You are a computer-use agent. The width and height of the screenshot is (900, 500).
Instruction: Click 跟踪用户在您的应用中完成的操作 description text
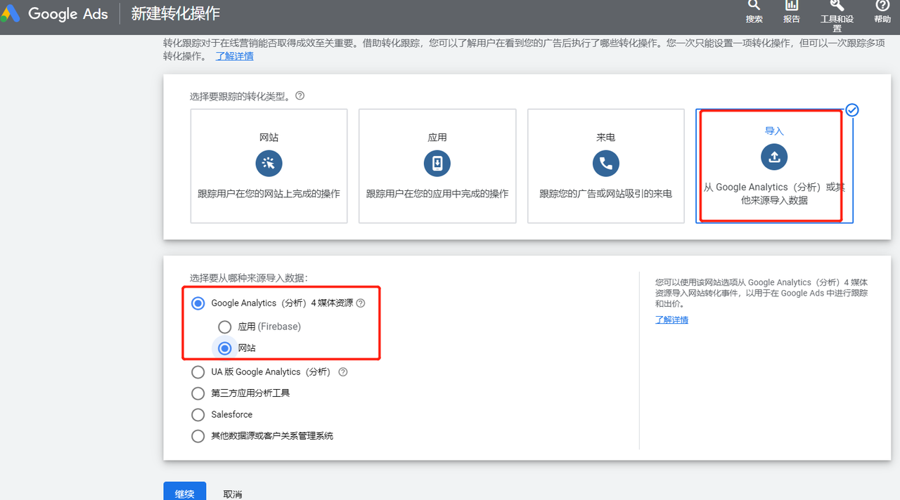(437, 193)
